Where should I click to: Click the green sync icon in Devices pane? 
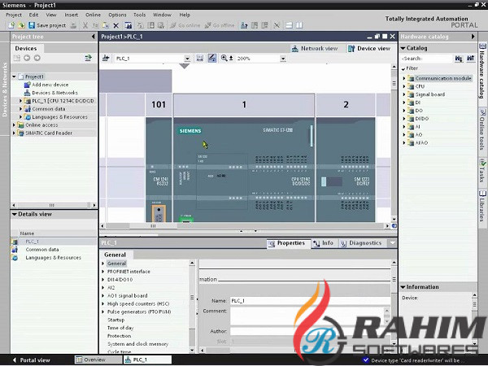coord(89,58)
